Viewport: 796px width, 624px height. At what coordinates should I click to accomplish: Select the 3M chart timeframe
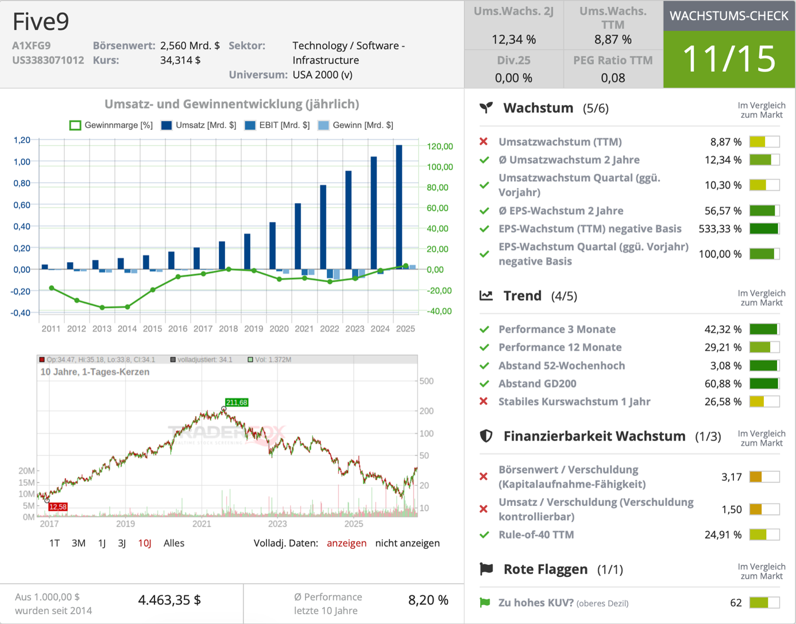(79, 543)
